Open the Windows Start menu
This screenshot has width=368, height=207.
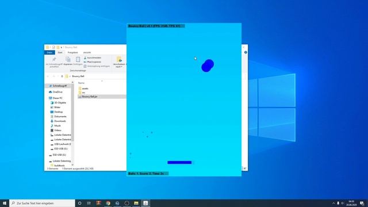(x=5, y=203)
